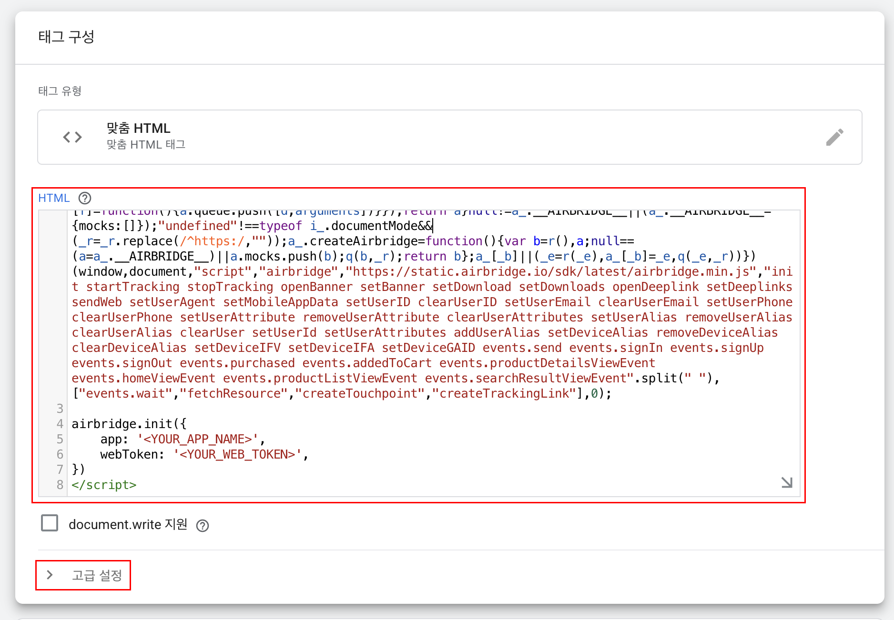Click the 태그 유형 label
The height and width of the screenshot is (620, 894).
click(x=60, y=91)
